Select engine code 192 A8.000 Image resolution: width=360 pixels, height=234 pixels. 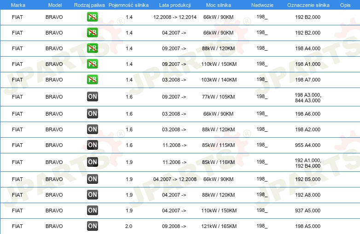click(x=308, y=195)
